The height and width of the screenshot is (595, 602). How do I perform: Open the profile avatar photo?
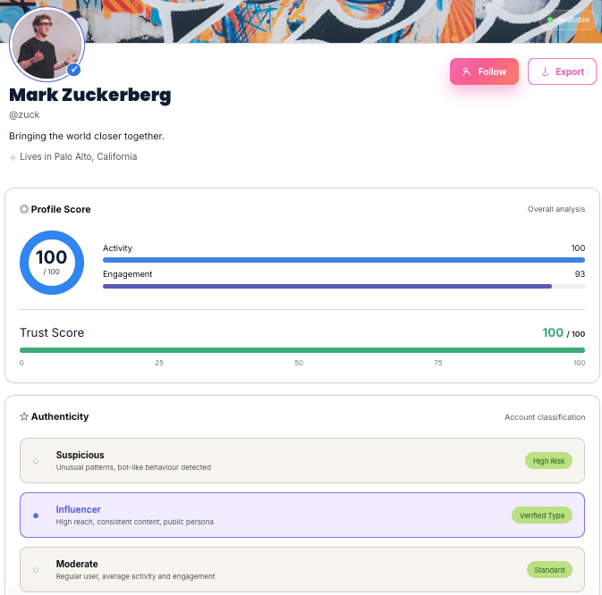click(45, 45)
